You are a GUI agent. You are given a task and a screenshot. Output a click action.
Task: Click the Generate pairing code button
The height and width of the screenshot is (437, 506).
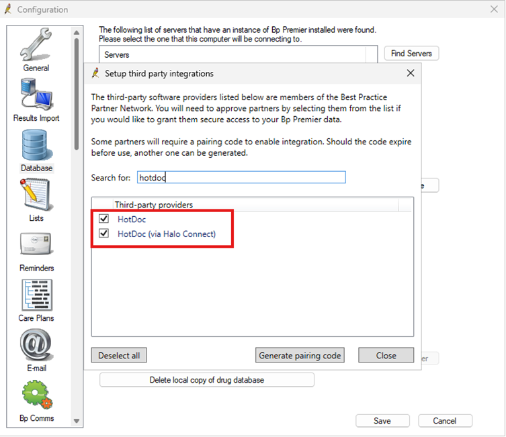(x=300, y=355)
